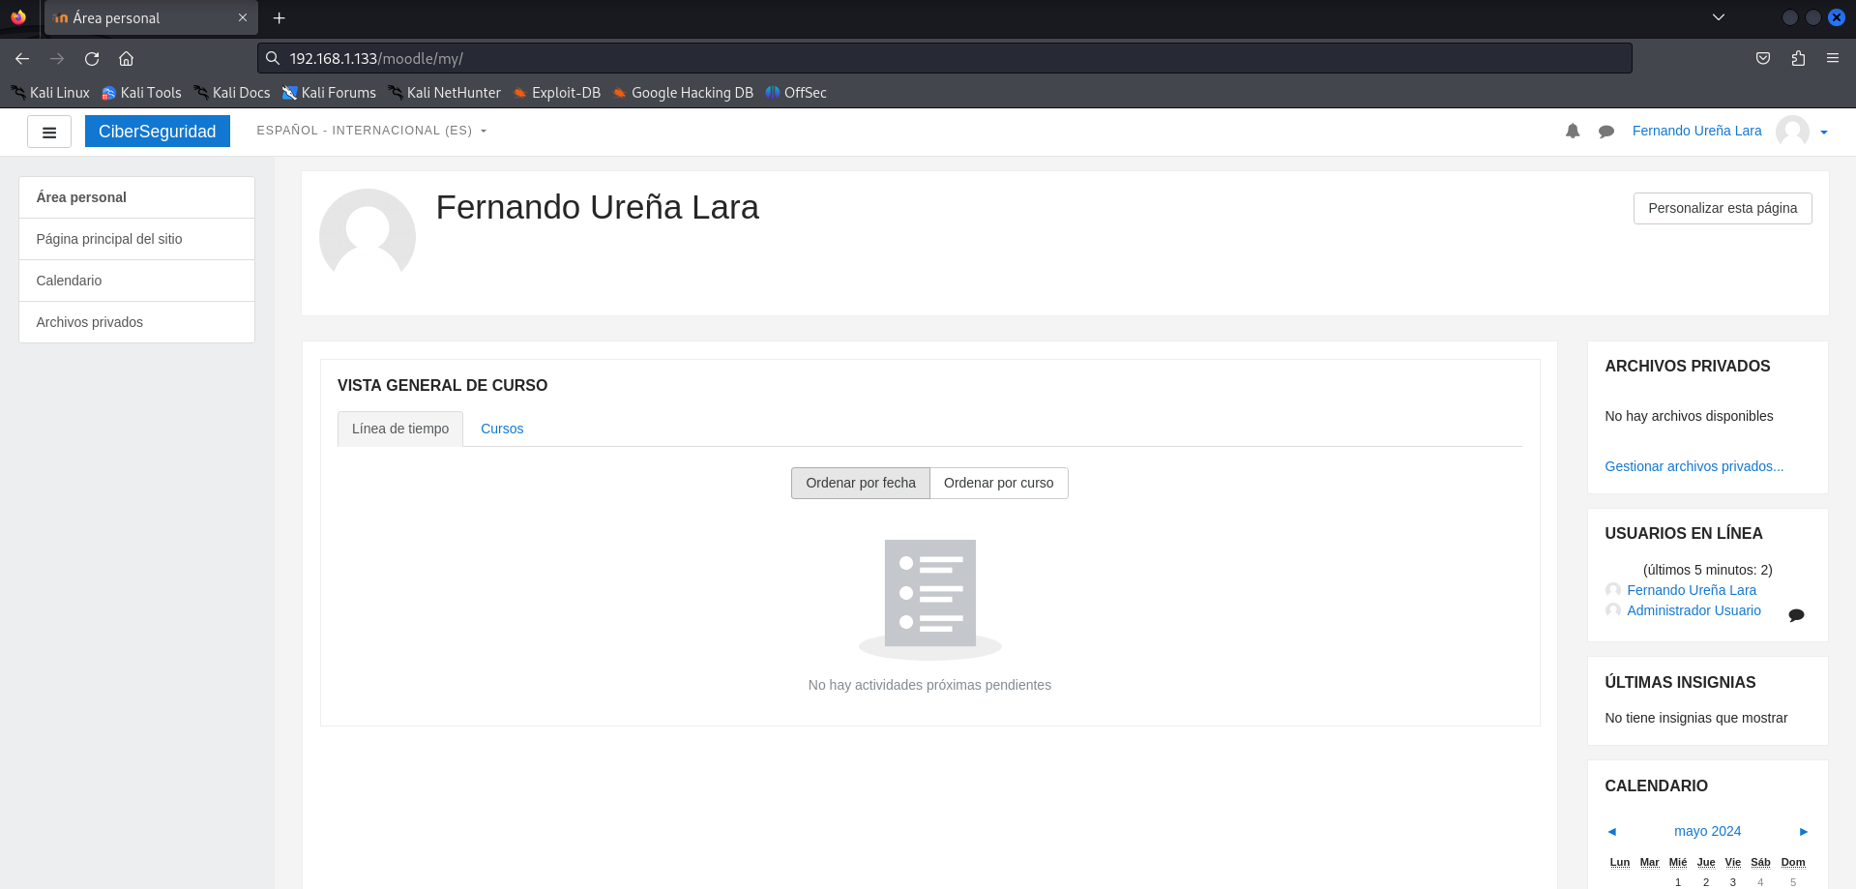Open the user account avatar menu
Viewport: 1856px width, 889px height.
[x=1791, y=131]
